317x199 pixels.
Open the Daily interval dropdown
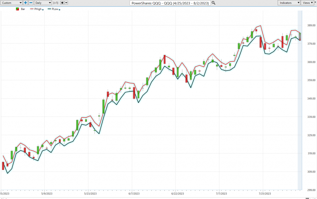coord(43,3)
